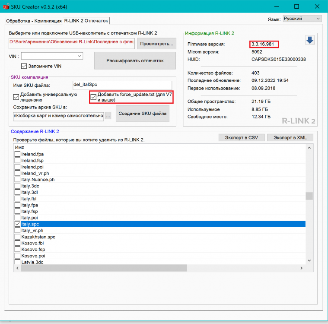Click Создание SKU файла button
The image size is (328, 324).
click(x=143, y=114)
